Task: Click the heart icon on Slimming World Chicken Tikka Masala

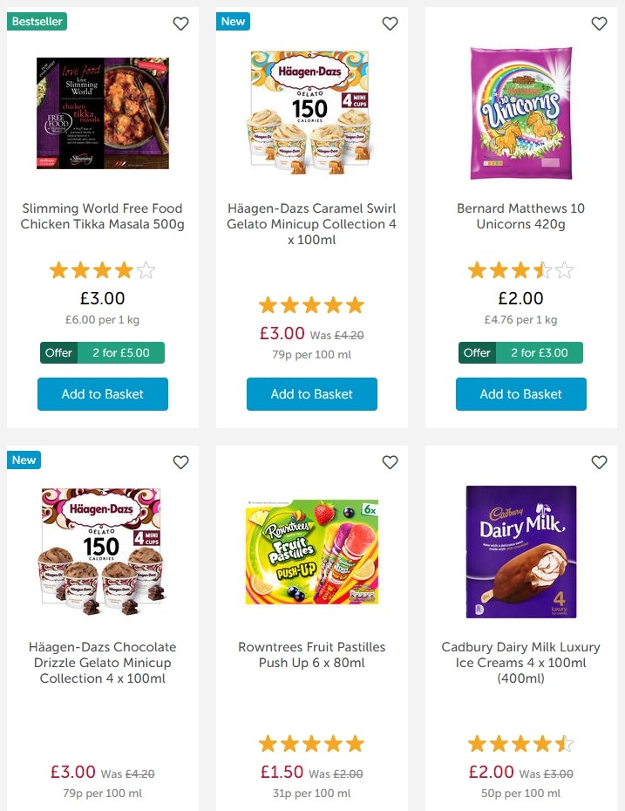Action: [180, 24]
